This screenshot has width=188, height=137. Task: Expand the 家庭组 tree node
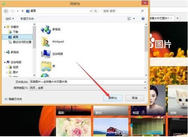(5, 52)
